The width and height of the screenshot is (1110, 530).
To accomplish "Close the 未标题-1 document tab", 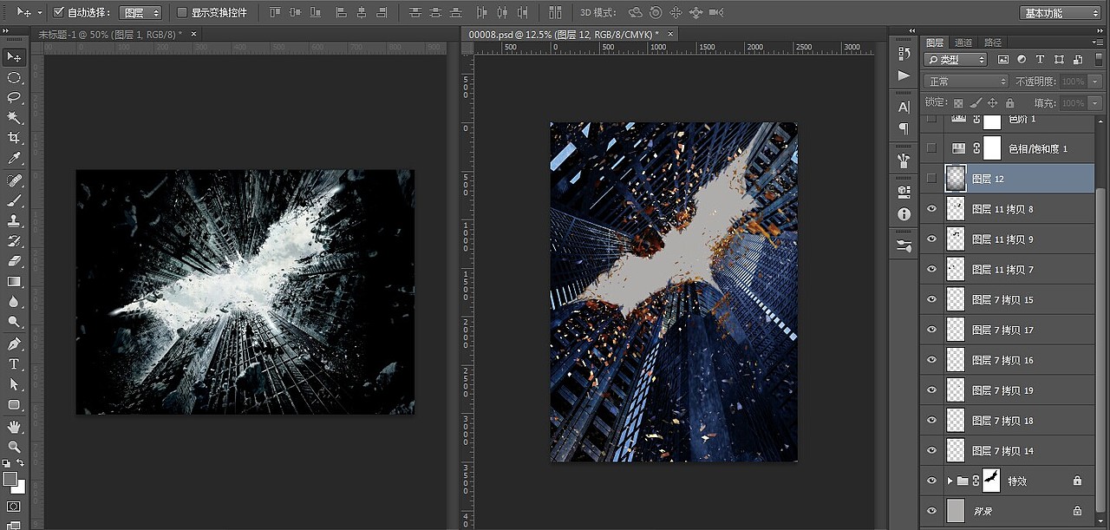I will (193, 34).
